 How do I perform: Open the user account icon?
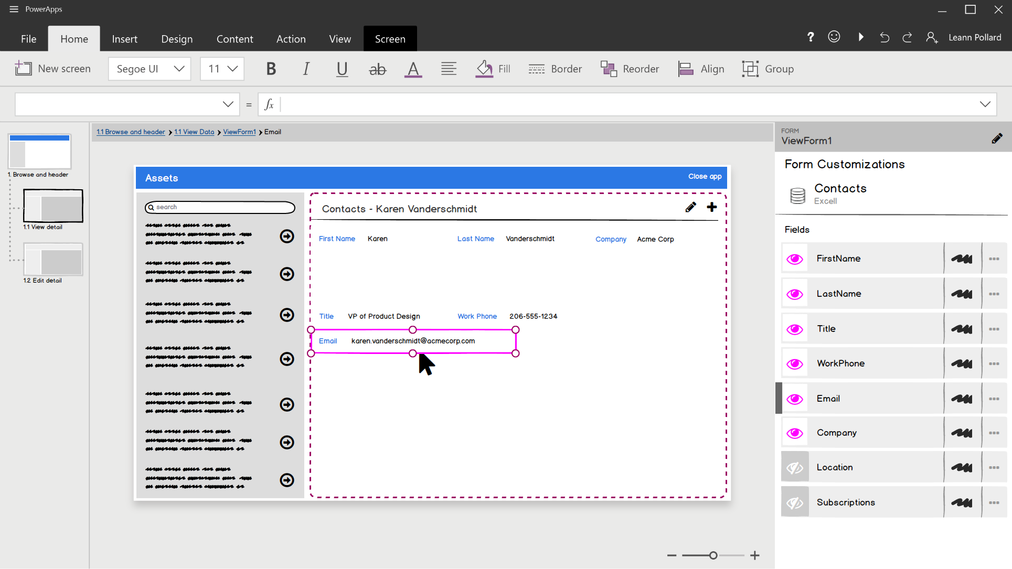932,37
